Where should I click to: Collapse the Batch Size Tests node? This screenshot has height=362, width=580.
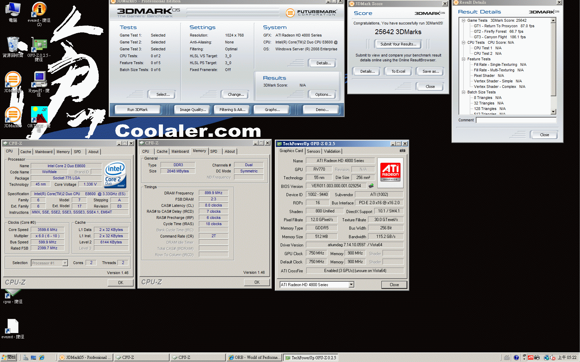pos(464,92)
